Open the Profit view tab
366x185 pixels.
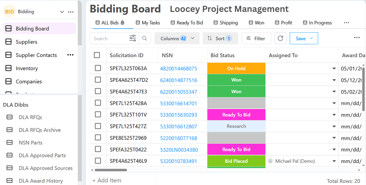284,23
